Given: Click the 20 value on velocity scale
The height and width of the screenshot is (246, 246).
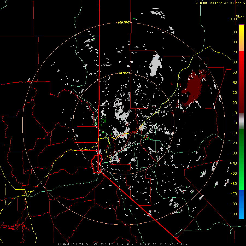Looking at the screenshot, I should [235, 102].
